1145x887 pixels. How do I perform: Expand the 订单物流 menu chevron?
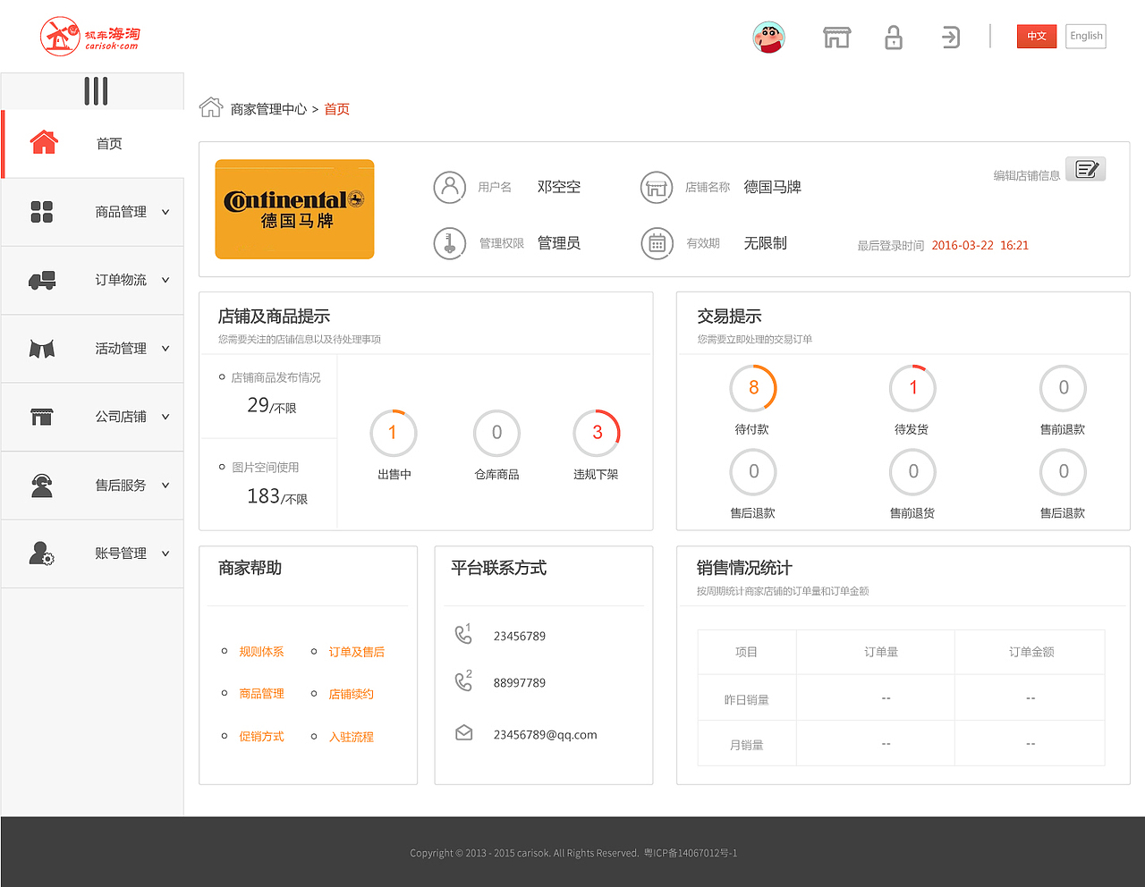(x=165, y=281)
